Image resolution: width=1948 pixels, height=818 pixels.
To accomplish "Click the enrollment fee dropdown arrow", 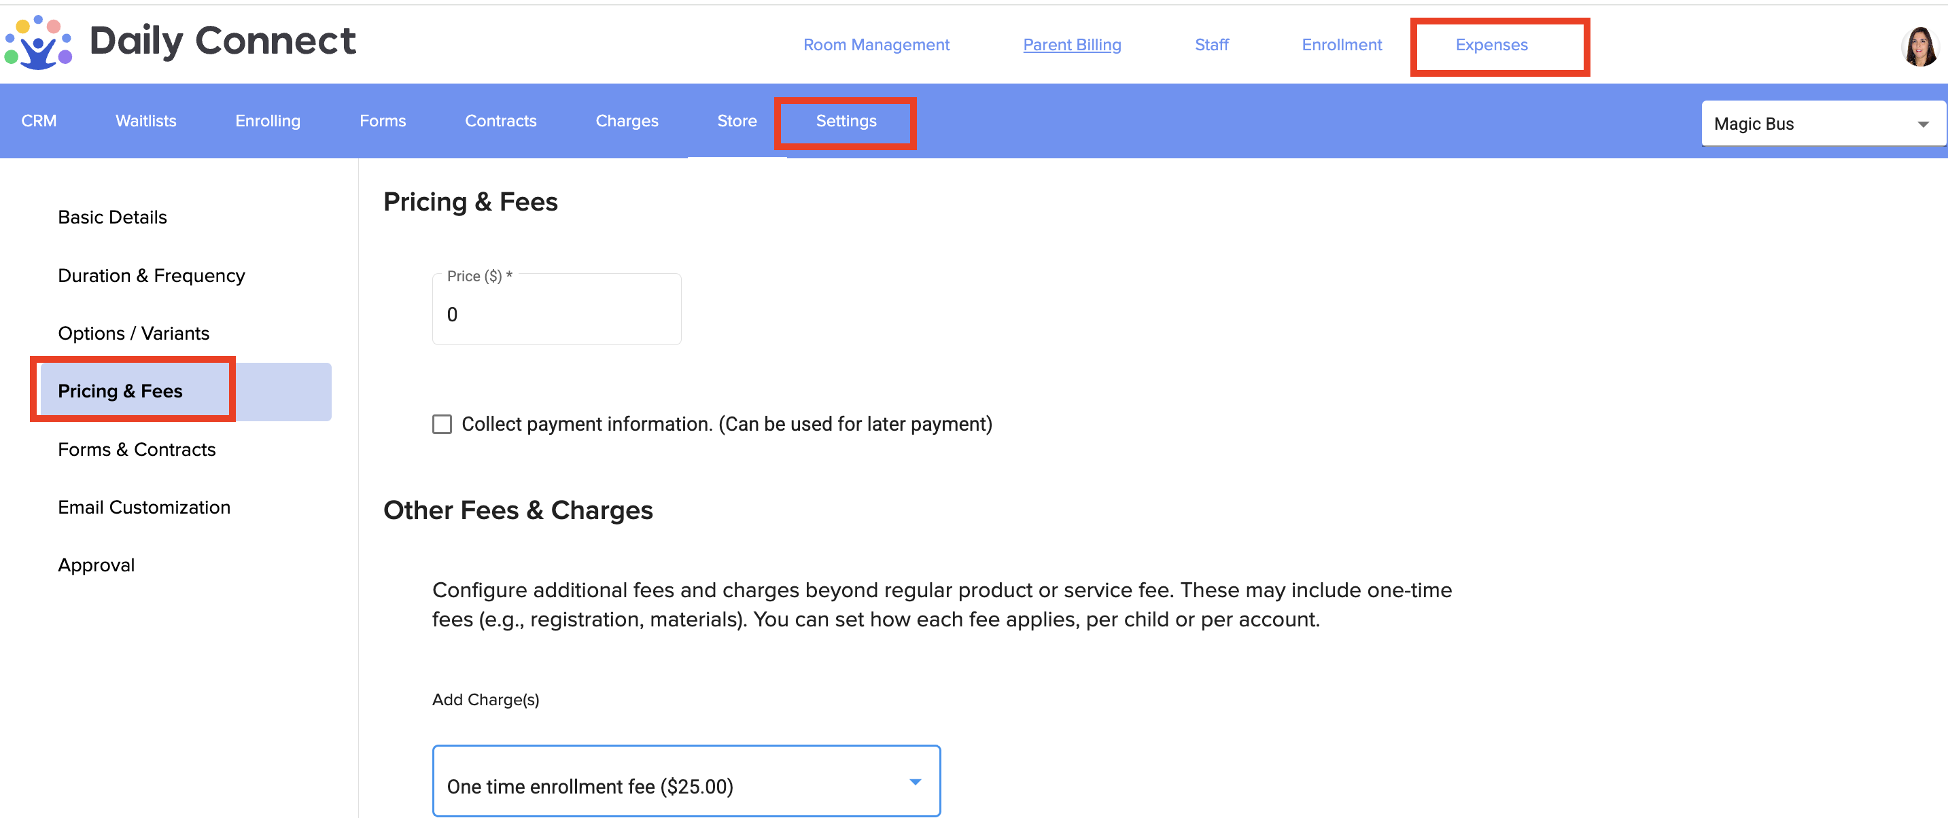I will pyautogui.click(x=915, y=782).
